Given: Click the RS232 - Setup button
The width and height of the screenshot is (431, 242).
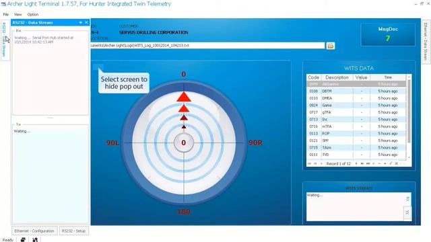Looking at the screenshot, I should pos(73,231).
